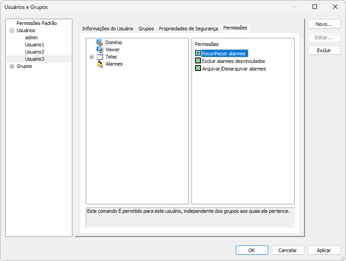
Task: Click the Domínio icon in the tree
Action: pos(100,42)
